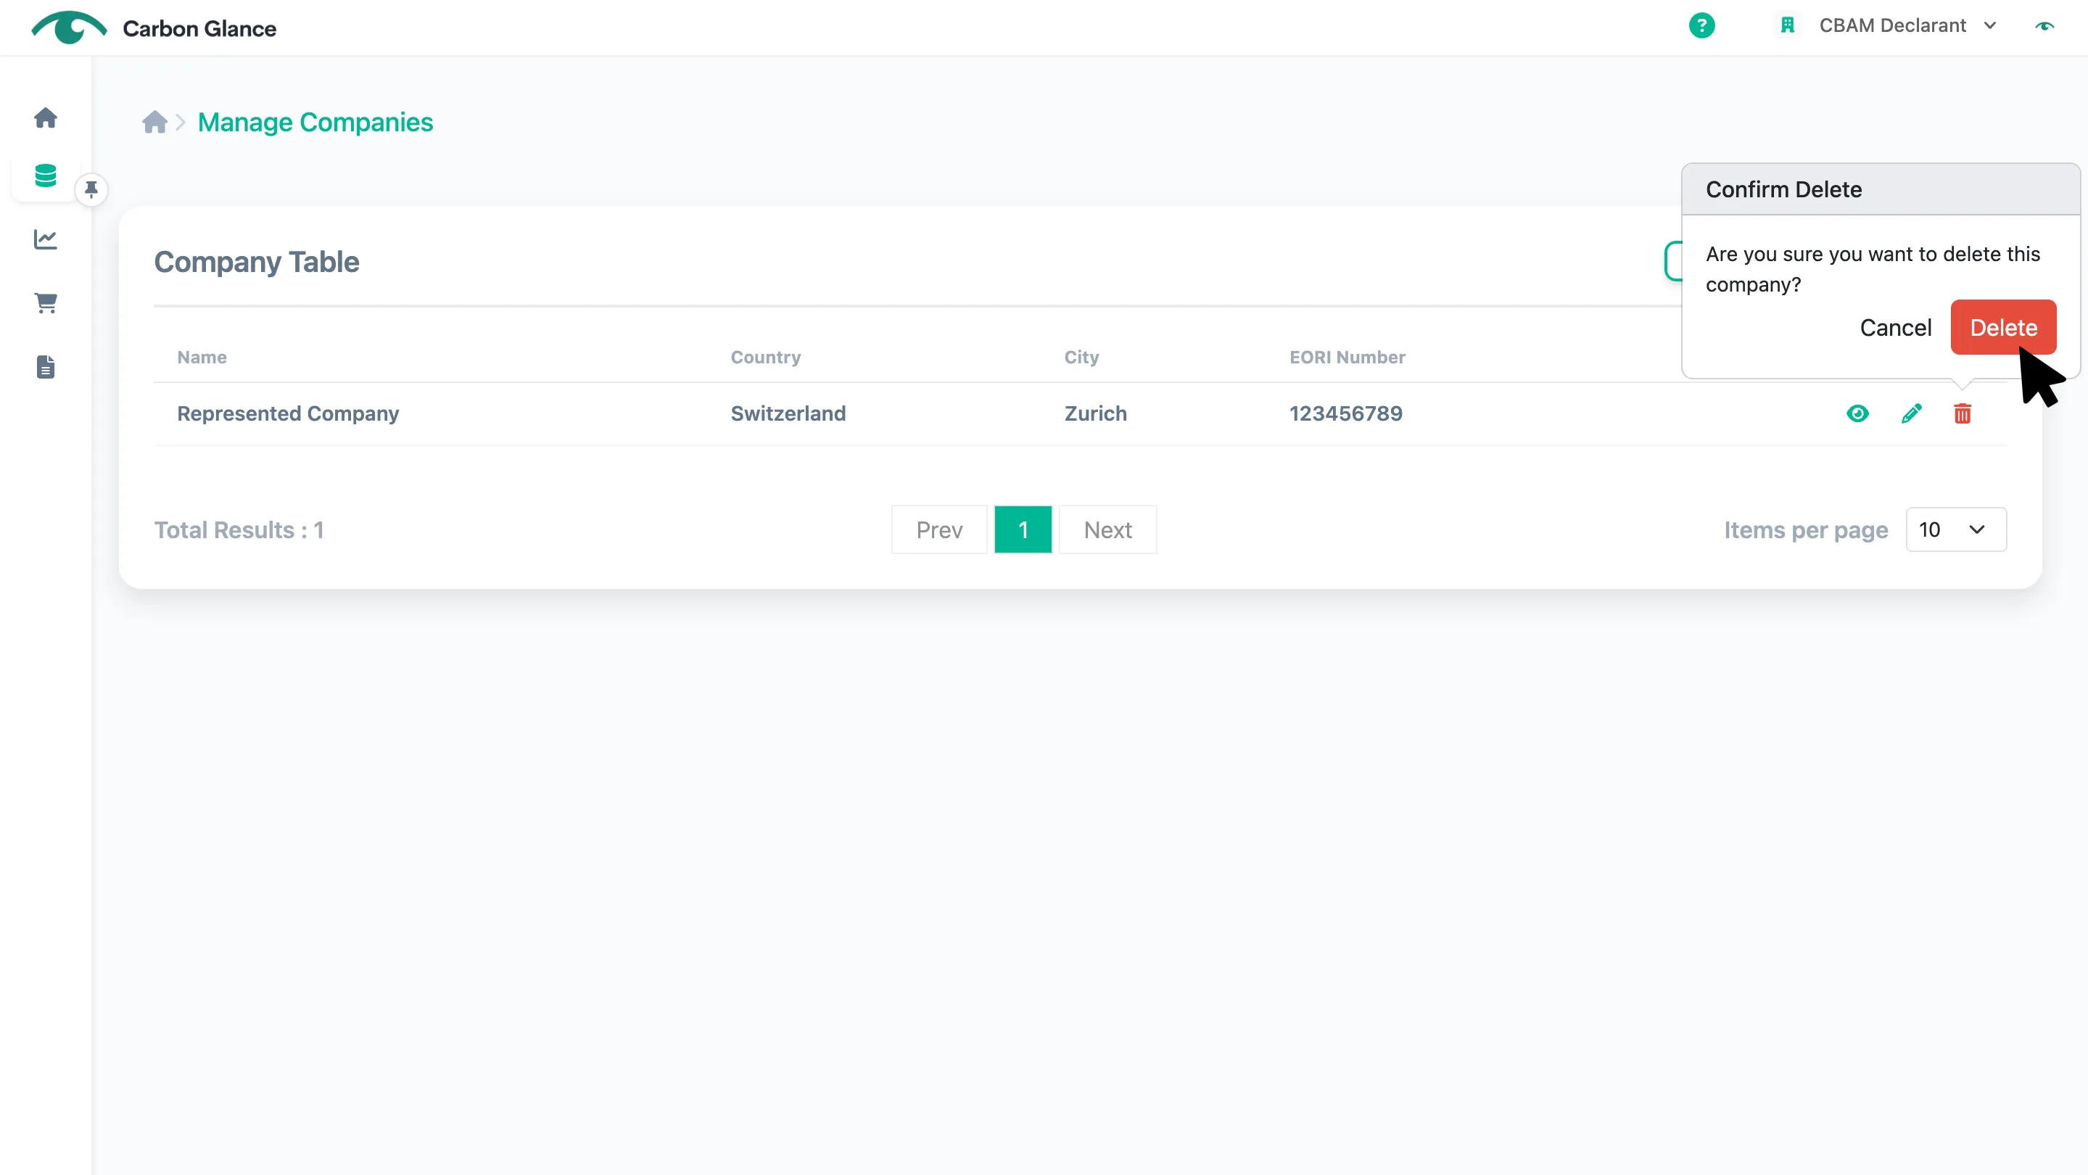
Task: Click the Total Results : 1 text
Action: click(x=239, y=530)
